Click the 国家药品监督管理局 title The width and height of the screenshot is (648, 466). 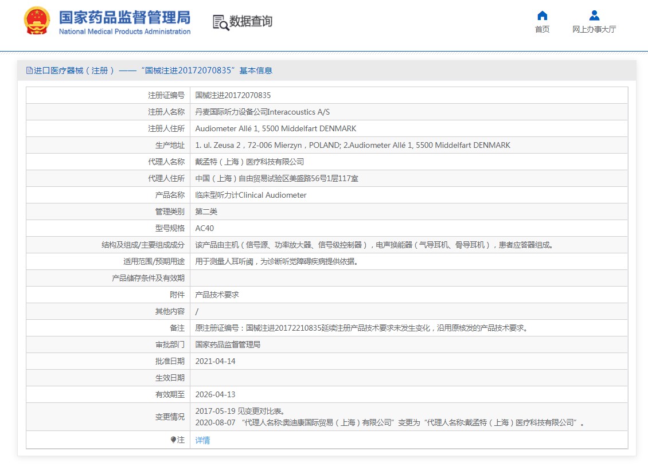(125, 17)
